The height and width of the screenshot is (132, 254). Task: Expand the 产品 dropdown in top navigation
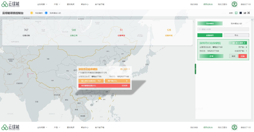pos(57,4)
